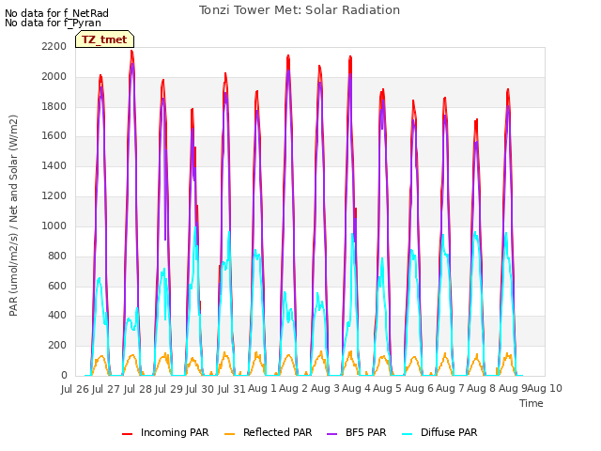Image resolution: width=601 pixels, height=451 pixels.
Task: Click the Jul 26 x-axis date label
Action: point(75,389)
